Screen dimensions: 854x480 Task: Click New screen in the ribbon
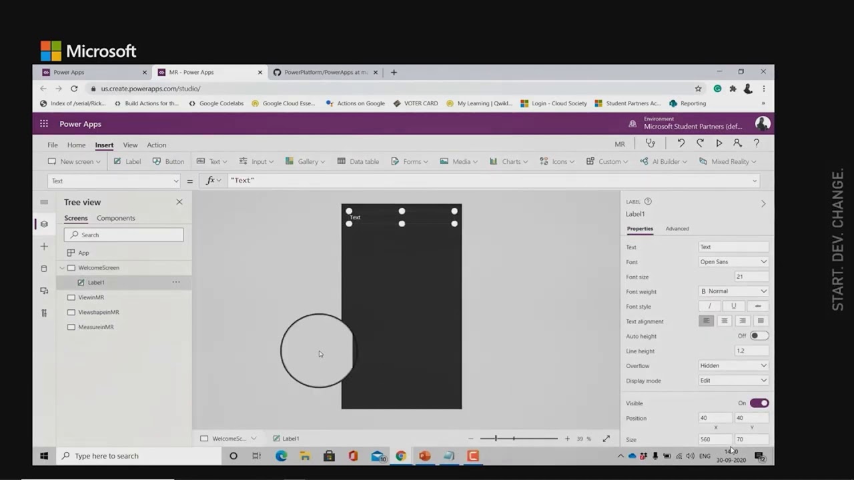[74, 161]
